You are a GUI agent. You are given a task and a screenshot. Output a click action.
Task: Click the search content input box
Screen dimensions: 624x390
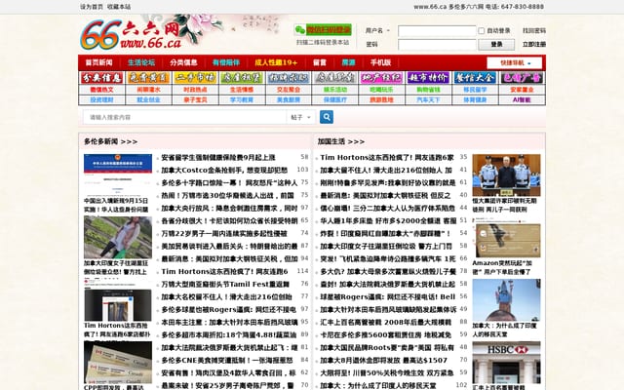point(184,117)
